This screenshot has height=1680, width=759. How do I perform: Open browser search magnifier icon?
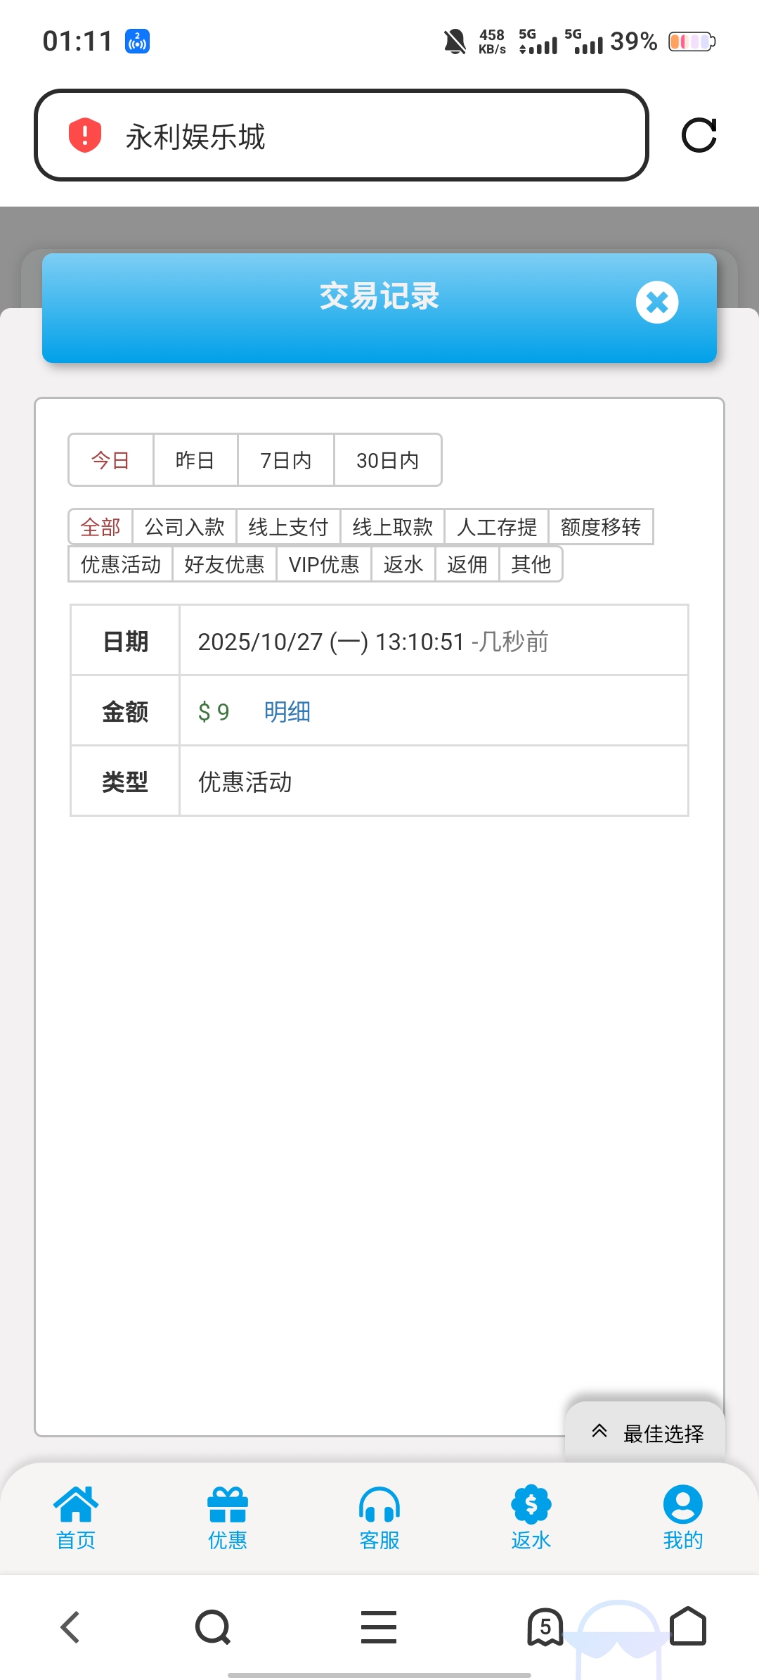pyautogui.click(x=212, y=1627)
